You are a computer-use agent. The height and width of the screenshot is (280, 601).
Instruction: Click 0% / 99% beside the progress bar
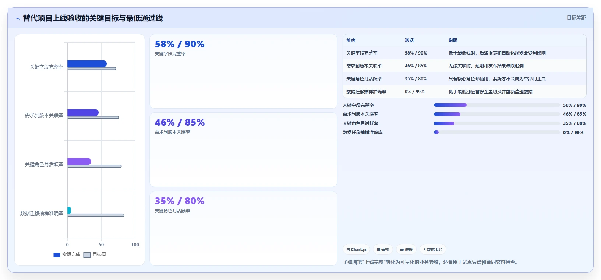point(573,133)
